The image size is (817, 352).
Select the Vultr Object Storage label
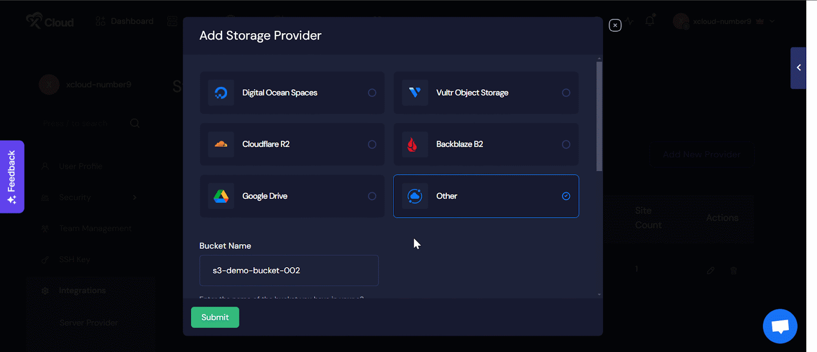pos(472,93)
